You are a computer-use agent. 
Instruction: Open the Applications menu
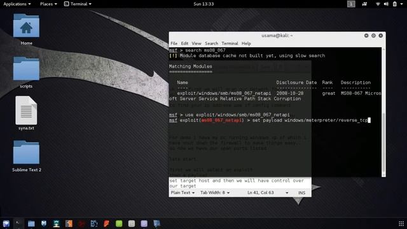click(x=17, y=4)
